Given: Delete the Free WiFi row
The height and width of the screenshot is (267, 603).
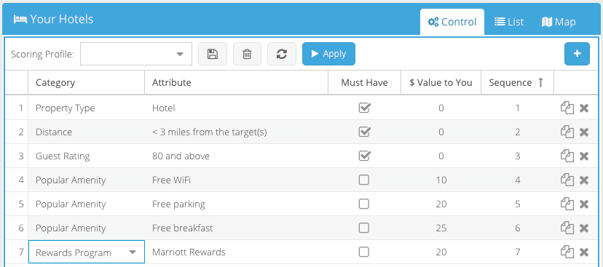Looking at the screenshot, I should click(584, 180).
